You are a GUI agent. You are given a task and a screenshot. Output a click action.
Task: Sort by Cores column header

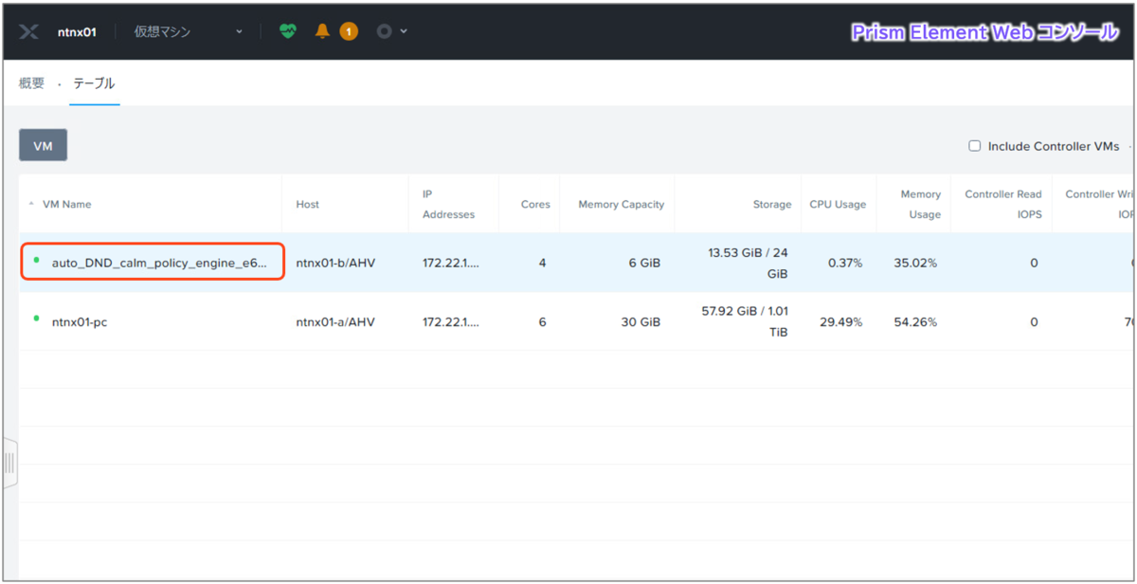coord(535,204)
